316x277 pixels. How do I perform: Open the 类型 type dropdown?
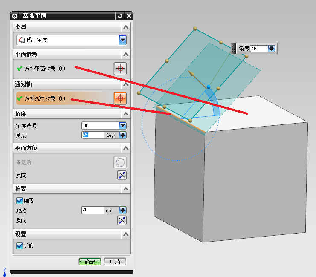123,40
